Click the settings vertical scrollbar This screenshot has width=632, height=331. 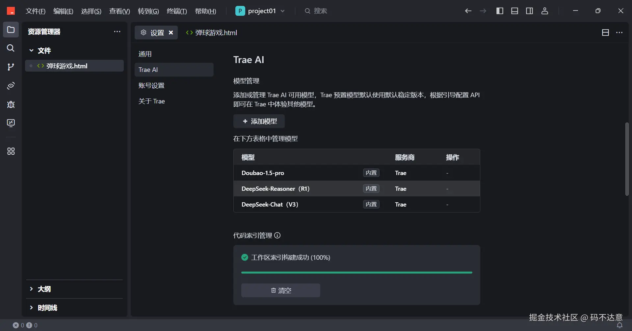[x=627, y=159]
